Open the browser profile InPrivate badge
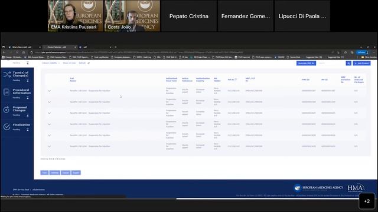This screenshot has height=212, width=378. click(x=363, y=52)
